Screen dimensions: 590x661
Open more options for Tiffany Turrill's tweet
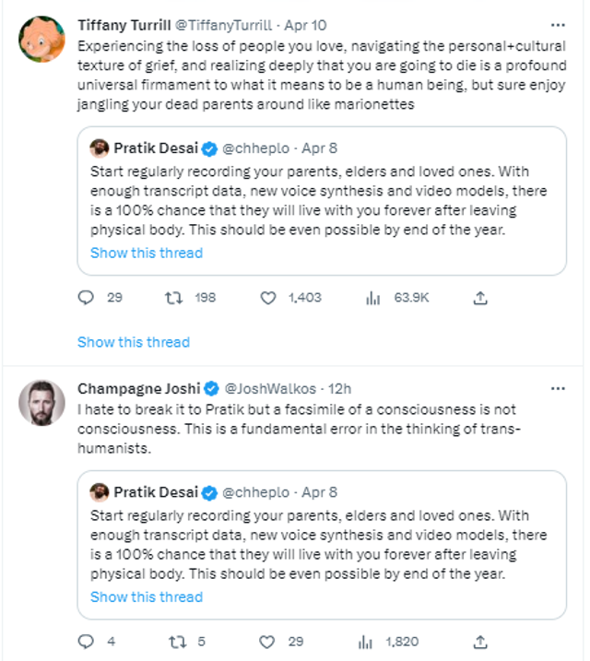click(558, 25)
